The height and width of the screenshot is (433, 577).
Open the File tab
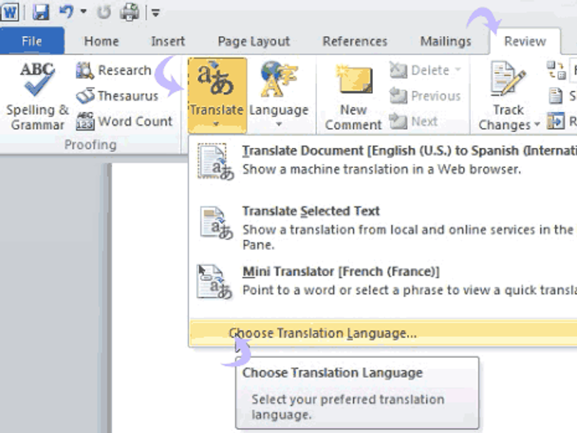32,41
